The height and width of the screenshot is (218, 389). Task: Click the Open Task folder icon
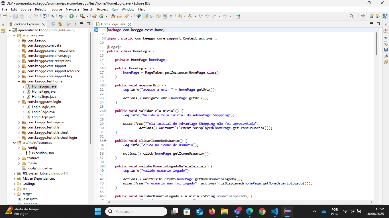coord(119,16)
